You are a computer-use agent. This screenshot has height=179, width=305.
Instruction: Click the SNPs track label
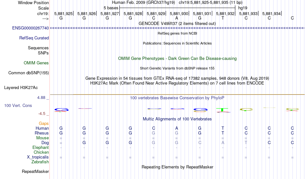coord(43,53)
